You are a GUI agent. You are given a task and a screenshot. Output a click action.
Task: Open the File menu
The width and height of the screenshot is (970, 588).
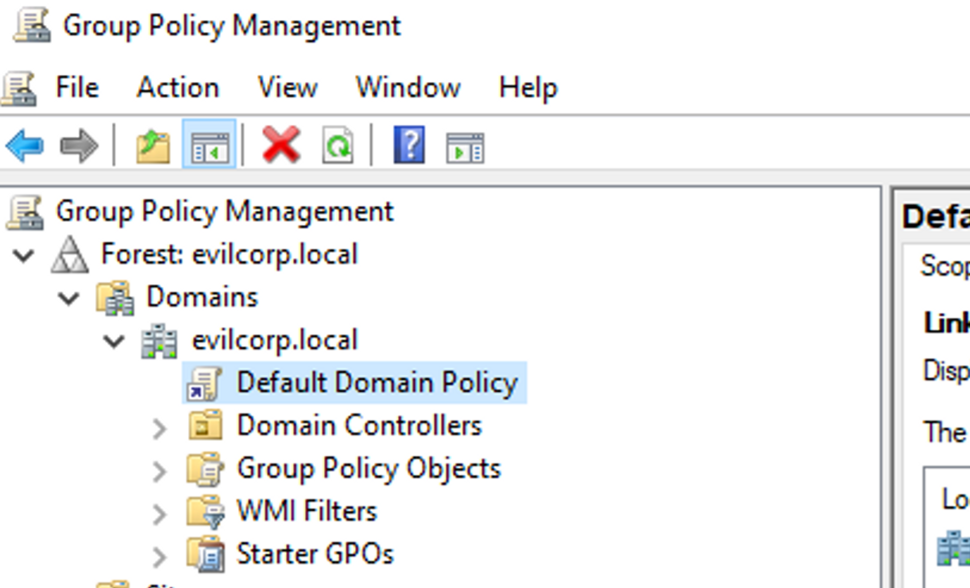tap(77, 87)
